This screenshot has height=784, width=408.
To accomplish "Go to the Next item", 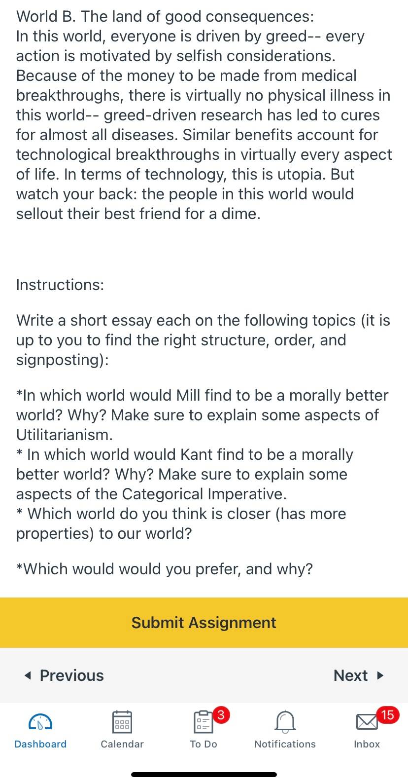I will 359,675.
